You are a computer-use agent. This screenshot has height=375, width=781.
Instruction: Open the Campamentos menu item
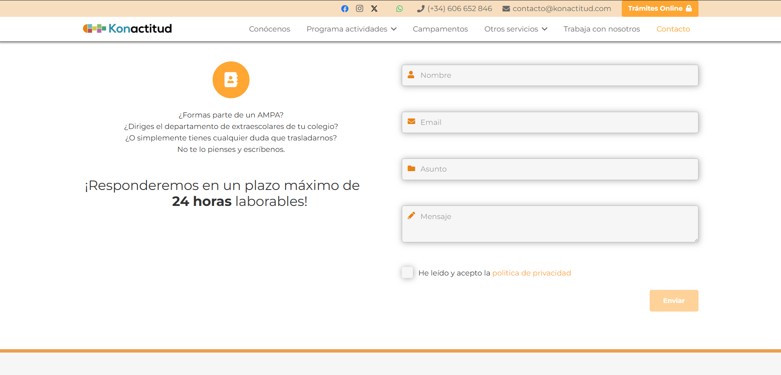pyautogui.click(x=440, y=29)
